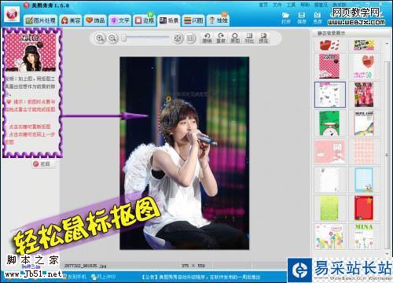Image resolution: width=393 pixels, height=283 pixels.
Task: Select the red star background thumbnail
Action: [x=364, y=208]
